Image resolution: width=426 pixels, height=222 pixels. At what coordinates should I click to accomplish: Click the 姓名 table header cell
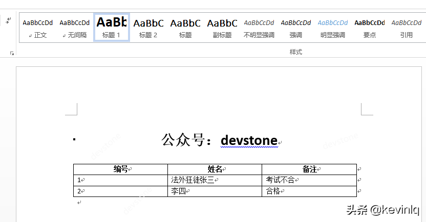[215, 169]
